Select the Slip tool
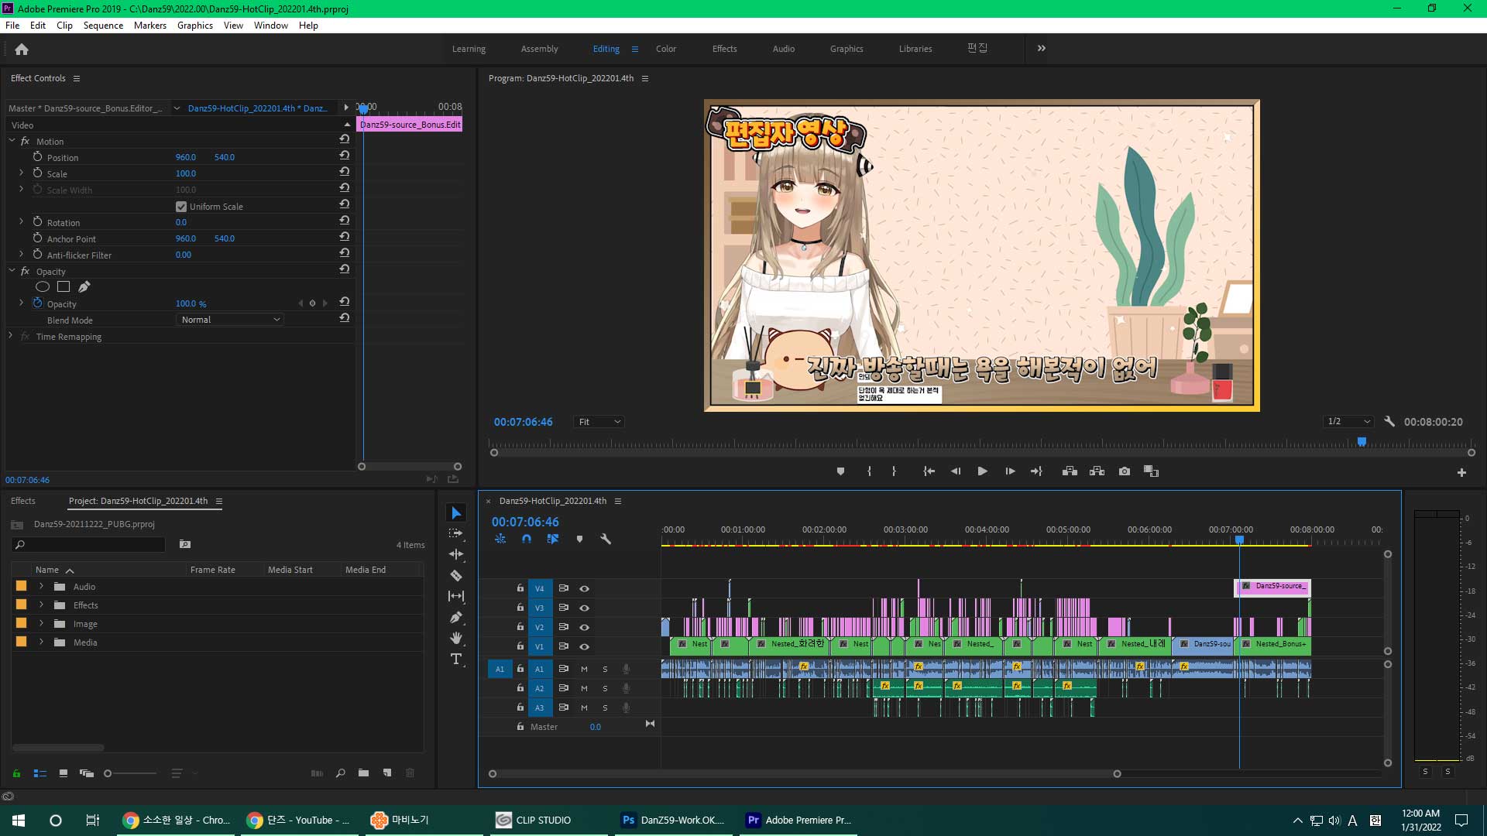The image size is (1487, 836). 456,596
